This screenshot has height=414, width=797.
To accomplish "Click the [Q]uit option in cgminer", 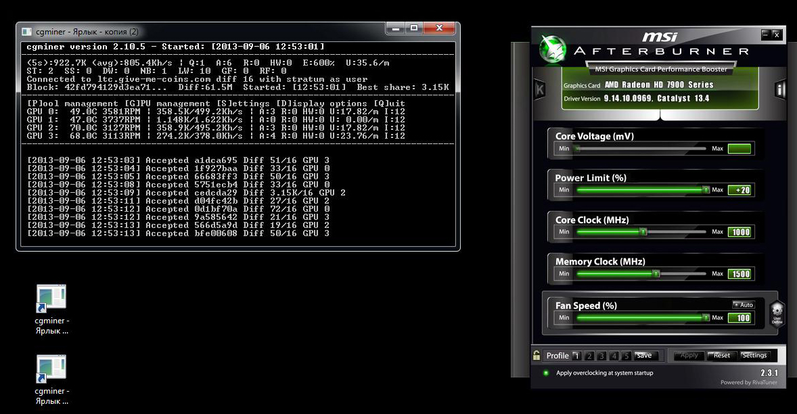I will click(x=389, y=103).
